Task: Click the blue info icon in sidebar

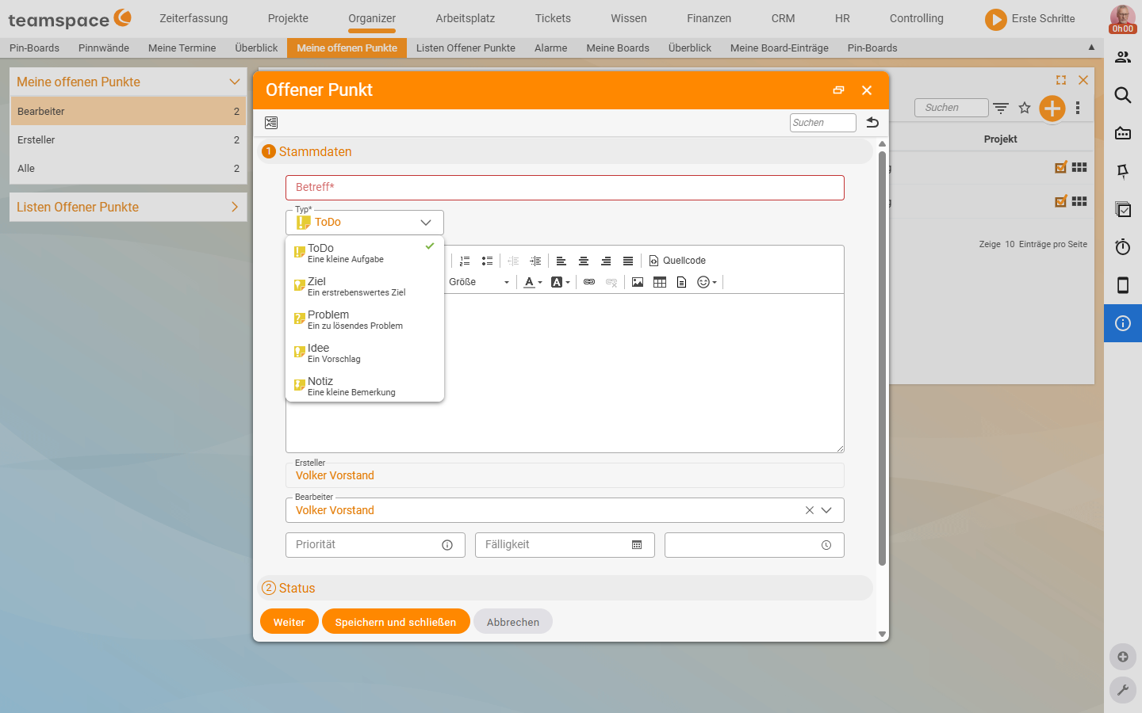Action: coord(1123,323)
